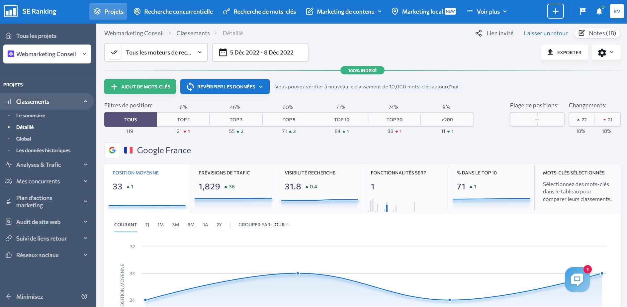Image resolution: width=627 pixels, height=307 pixels.
Task: Expand Réseaux sociaux section
Action: [85, 255]
